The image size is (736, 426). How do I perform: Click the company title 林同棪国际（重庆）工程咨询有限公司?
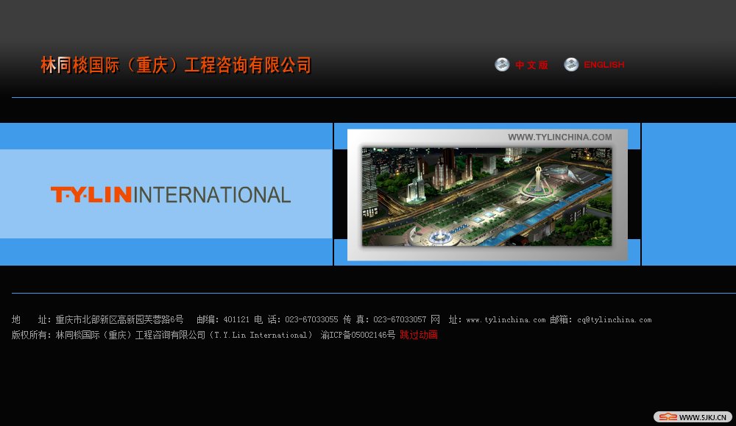(x=176, y=65)
